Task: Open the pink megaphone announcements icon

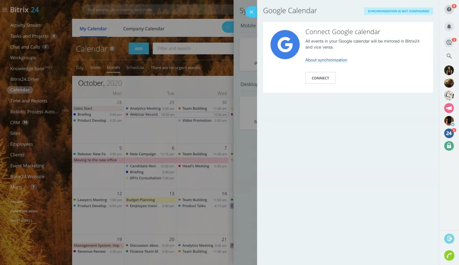Action: [x=449, y=108]
